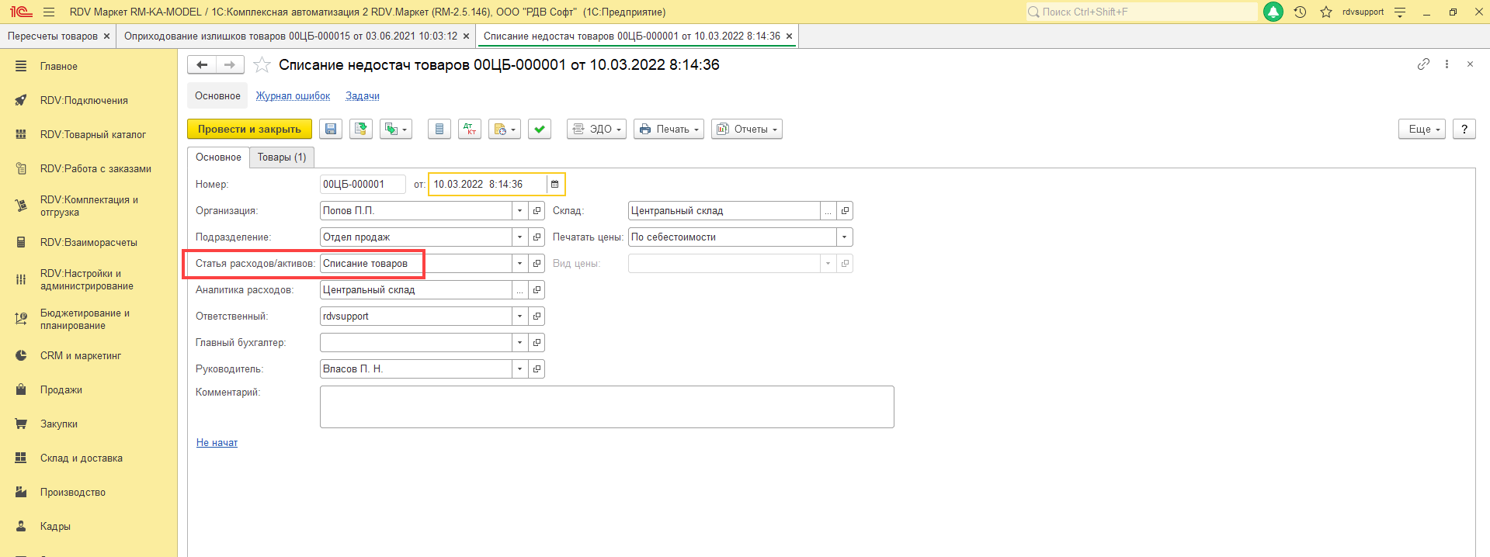This screenshot has height=557, width=1490.
Task: Open the Еще menu button
Action: (x=1422, y=130)
